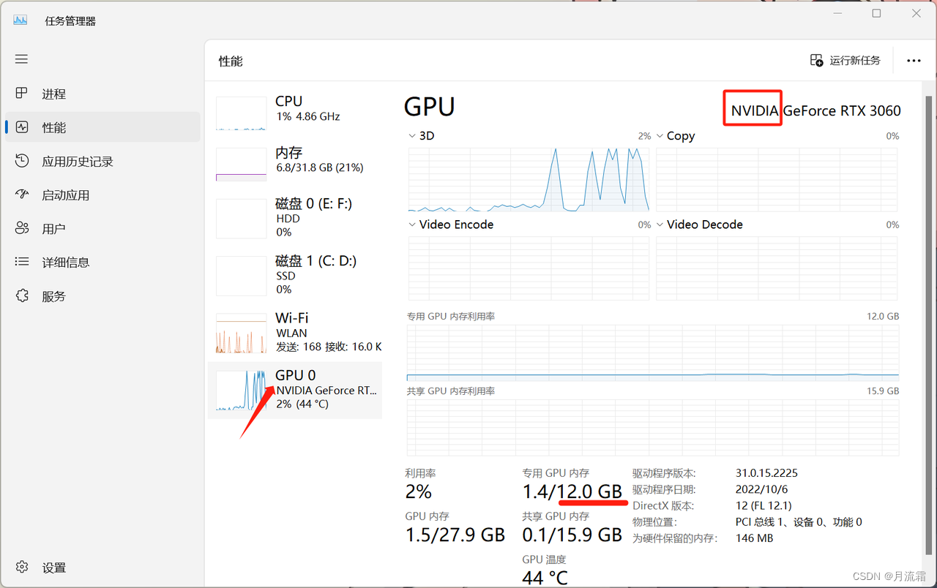Go to 进程 (Processes) page
Image resolution: width=937 pixels, height=588 pixels.
tap(102, 94)
